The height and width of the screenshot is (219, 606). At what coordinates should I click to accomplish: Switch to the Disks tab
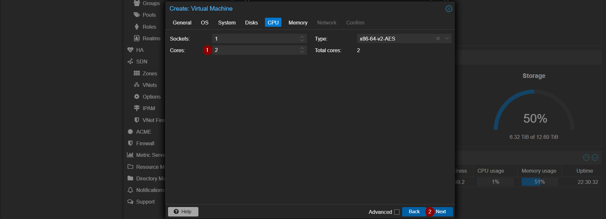click(251, 23)
